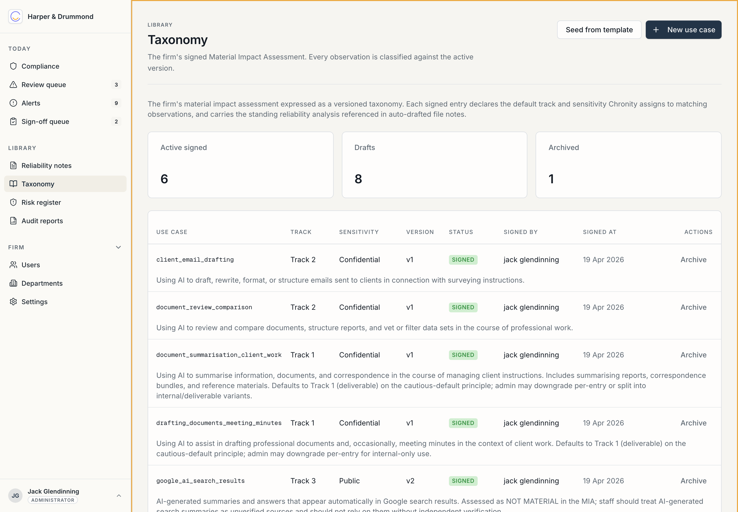Click the Alerts exclamation circle icon
This screenshot has height=512, width=738.
[x=13, y=103]
